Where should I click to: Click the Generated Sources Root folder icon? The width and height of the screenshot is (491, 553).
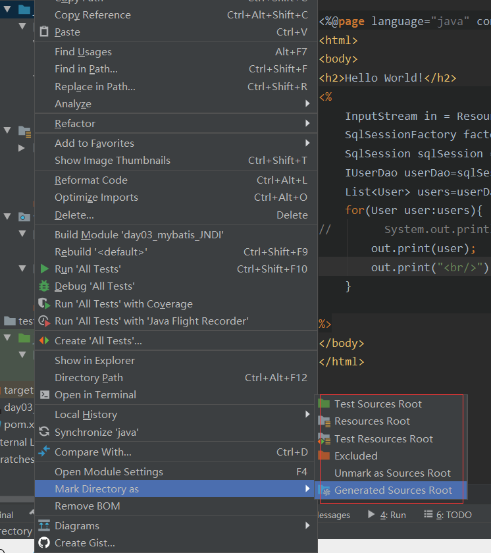tap(324, 490)
